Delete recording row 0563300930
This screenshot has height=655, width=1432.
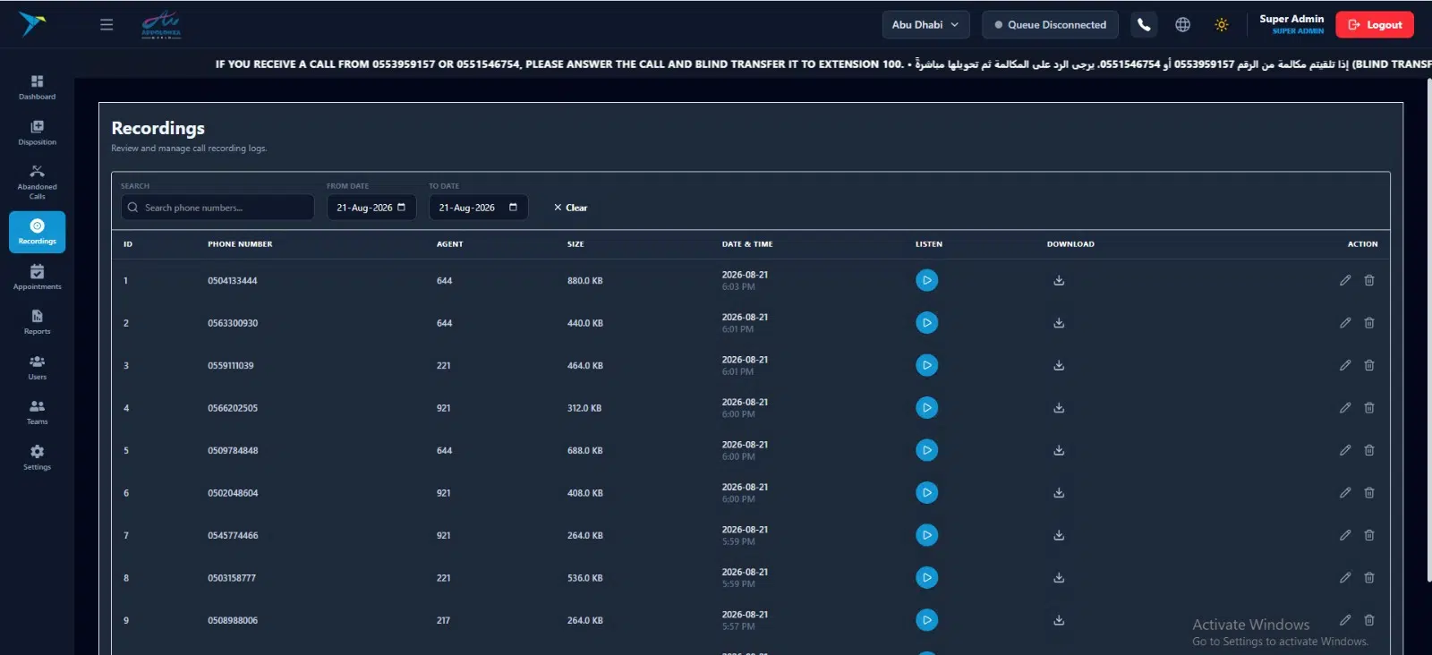click(x=1369, y=322)
